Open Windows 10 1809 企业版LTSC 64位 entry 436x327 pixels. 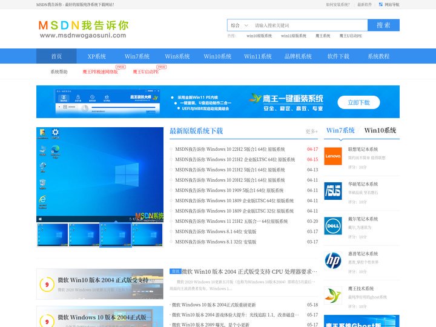coord(234,201)
